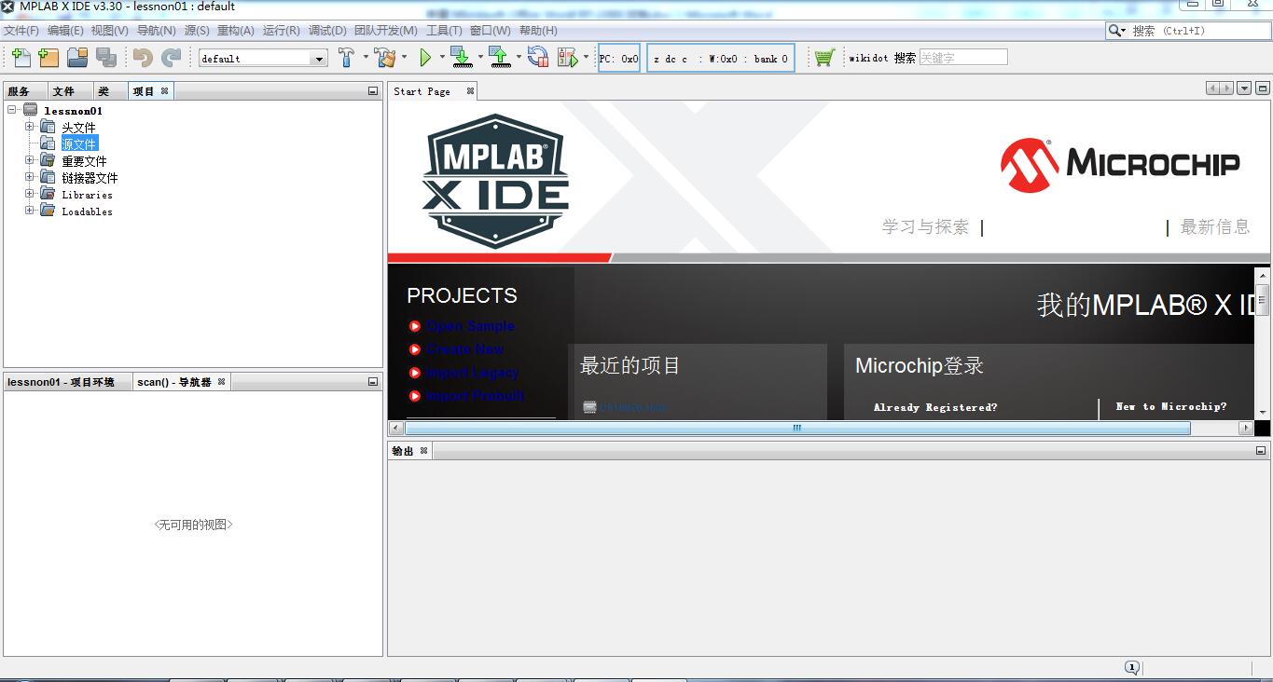The height and width of the screenshot is (682, 1273).
Task: Switch to lessnon01 - 项目环境 tab
Action: [x=62, y=382]
